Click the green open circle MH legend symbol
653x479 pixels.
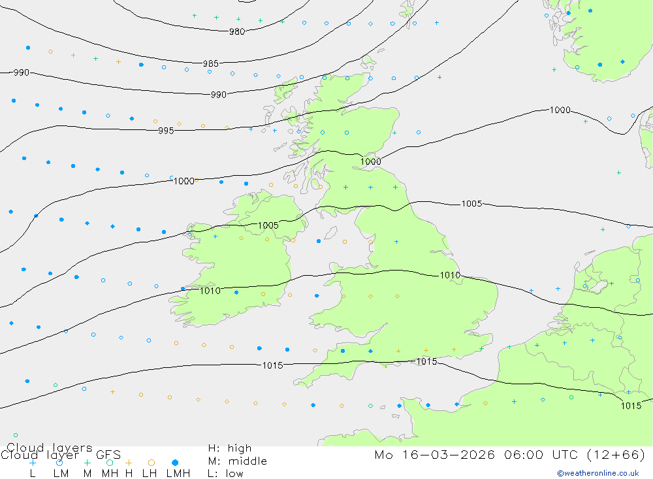(110, 463)
